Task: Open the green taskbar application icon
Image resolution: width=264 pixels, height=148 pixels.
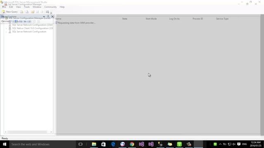Action: pyautogui.click(x=179, y=144)
